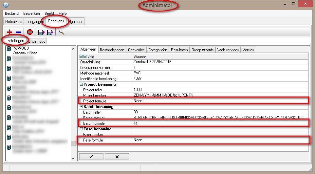Click the Methode materiaal field label
This screenshot has width=315, height=174.
tap(94, 73)
